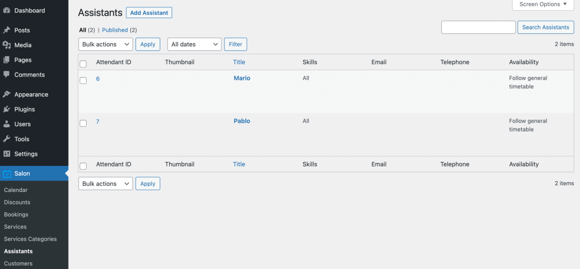The image size is (580, 269).
Task: Click the Media icon in sidebar
Action: click(x=6, y=45)
